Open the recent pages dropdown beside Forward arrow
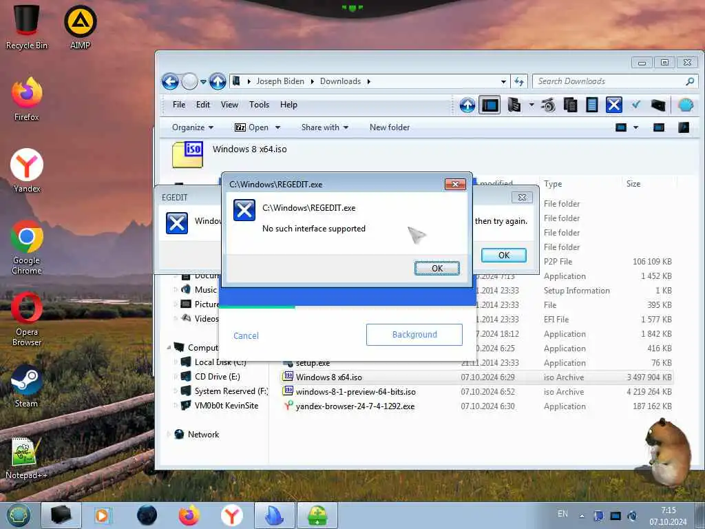Screen dimensions: 705x529 click(203, 82)
